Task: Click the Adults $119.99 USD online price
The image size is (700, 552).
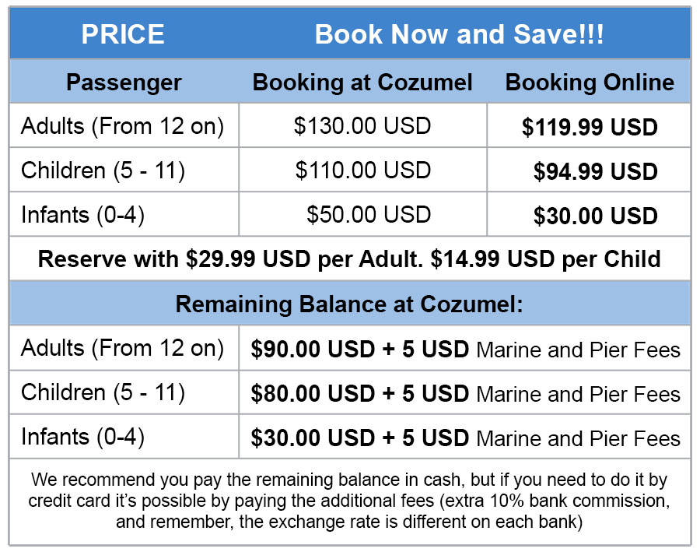Action: tap(590, 127)
